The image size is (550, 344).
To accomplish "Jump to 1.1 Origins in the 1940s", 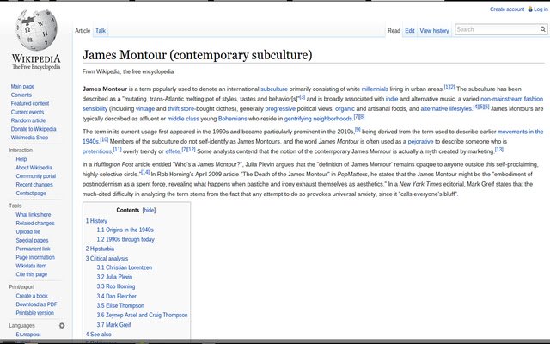I will (x=125, y=230).
